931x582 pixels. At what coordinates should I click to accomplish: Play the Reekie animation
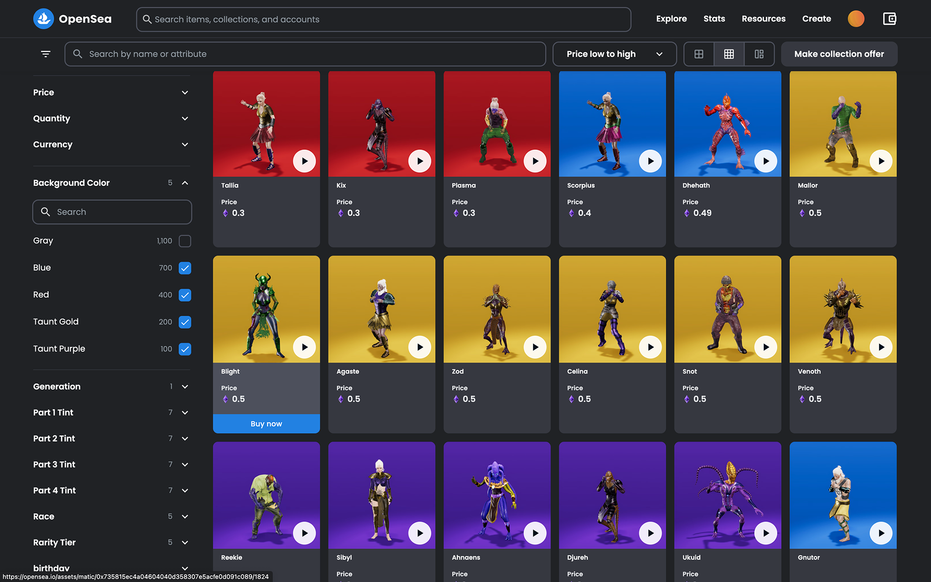pyautogui.click(x=305, y=533)
